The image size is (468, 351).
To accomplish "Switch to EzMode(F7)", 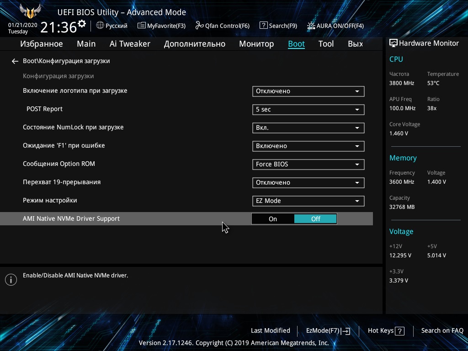I will [x=328, y=331].
